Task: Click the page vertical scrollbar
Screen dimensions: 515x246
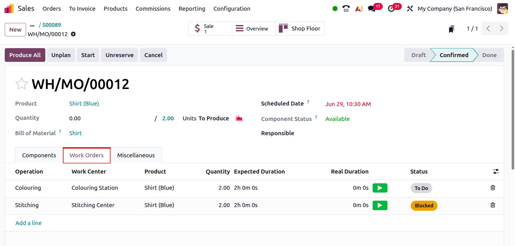Action: coord(513,109)
